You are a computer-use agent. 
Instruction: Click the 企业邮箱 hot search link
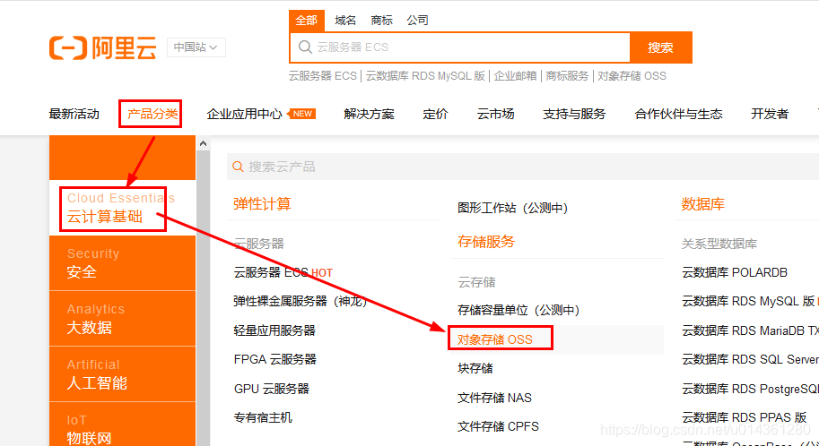point(515,76)
